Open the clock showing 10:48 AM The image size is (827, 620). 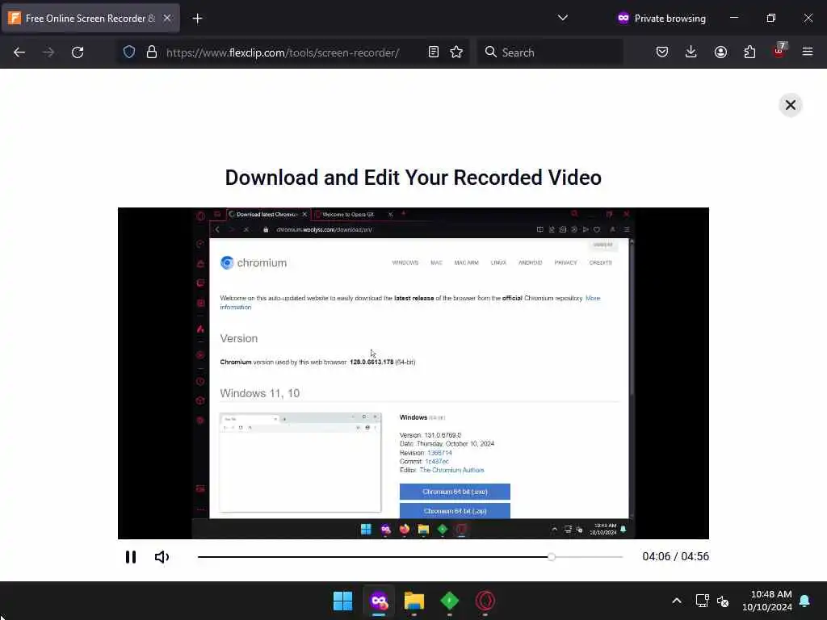[767, 601]
